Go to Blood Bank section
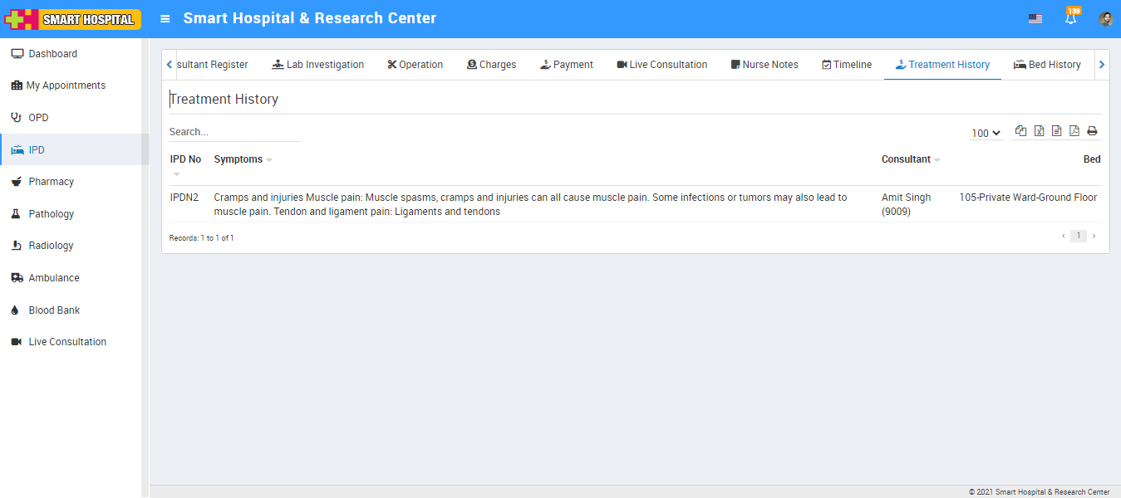The image size is (1121, 498). (54, 310)
